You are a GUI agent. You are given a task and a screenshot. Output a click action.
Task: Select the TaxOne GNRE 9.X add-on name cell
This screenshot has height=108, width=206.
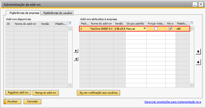(x=101, y=29)
